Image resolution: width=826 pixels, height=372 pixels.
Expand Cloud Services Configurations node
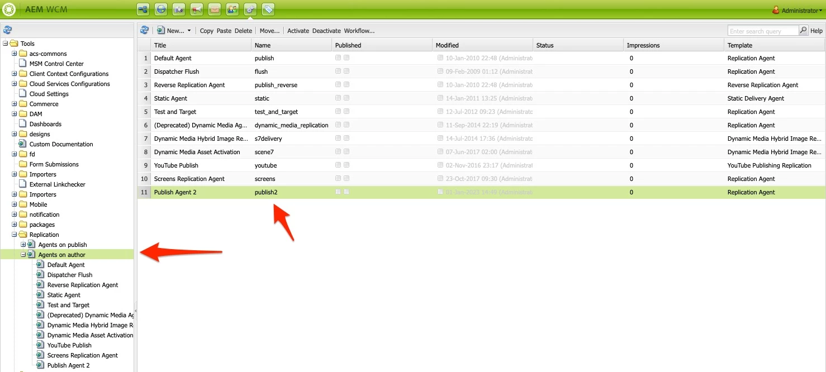(15, 84)
